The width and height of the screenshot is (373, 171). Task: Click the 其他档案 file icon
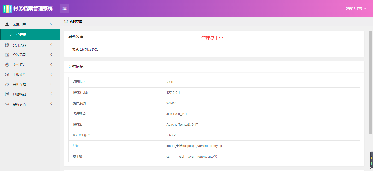point(7,94)
